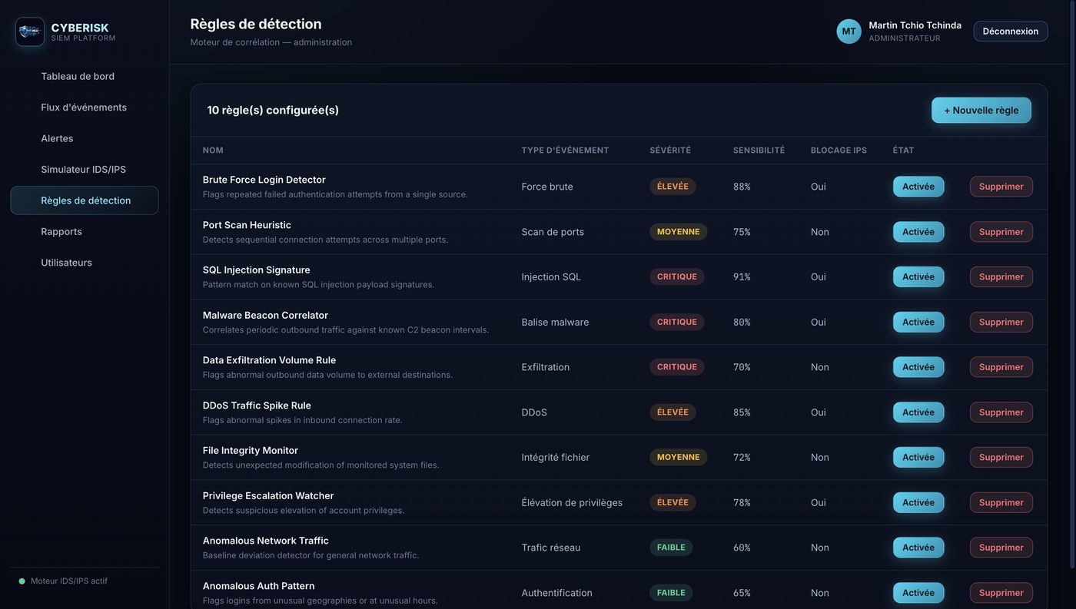The width and height of the screenshot is (1076, 609).
Task: Click the Nouvelle règle button
Action: tap(981, 110)
